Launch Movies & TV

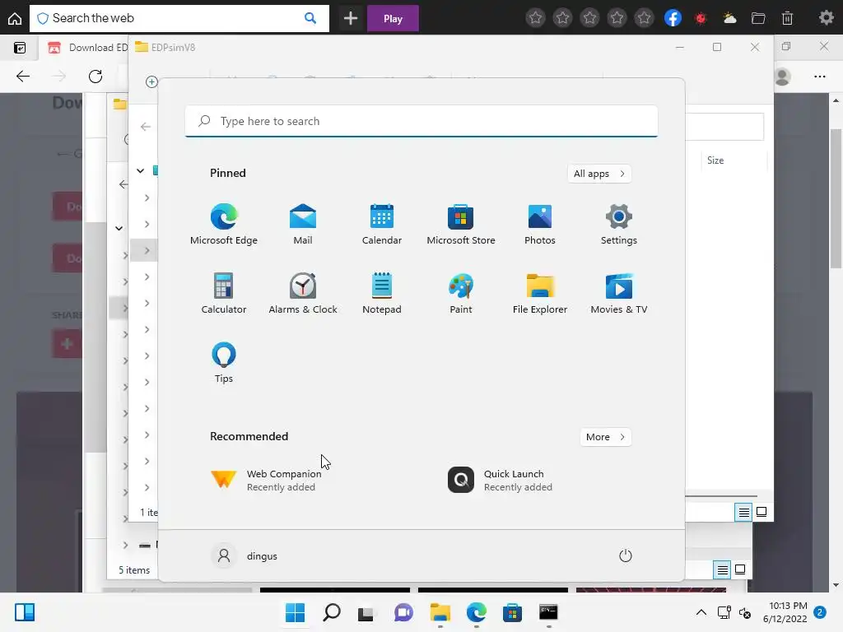point(619,294)
